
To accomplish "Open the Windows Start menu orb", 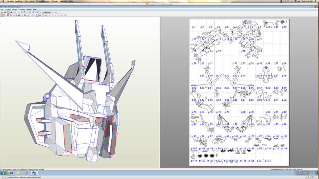I will (x=3, y=172).
